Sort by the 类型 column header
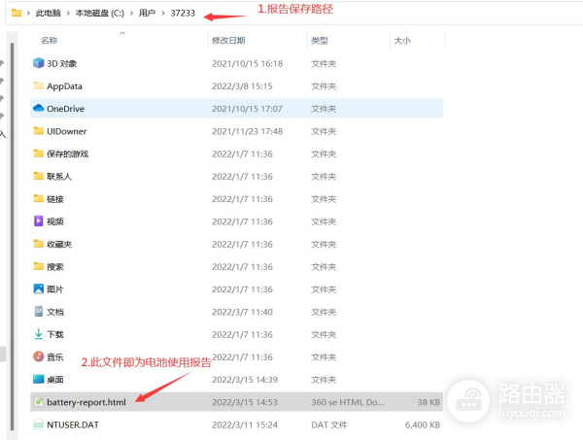 tap(320, 41)
